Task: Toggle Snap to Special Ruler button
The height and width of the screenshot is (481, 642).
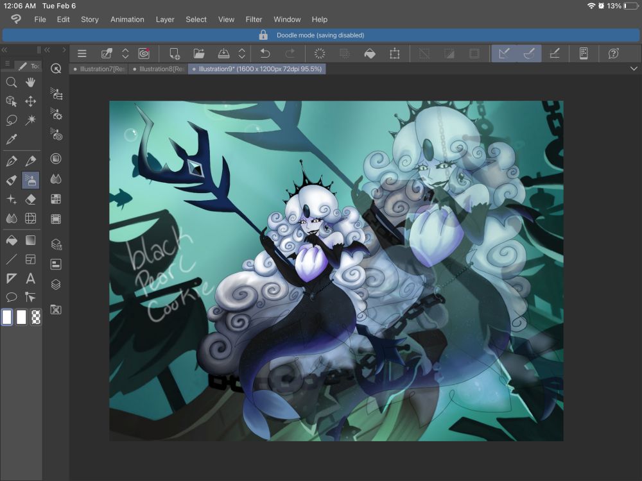Action: pos(529,54)
